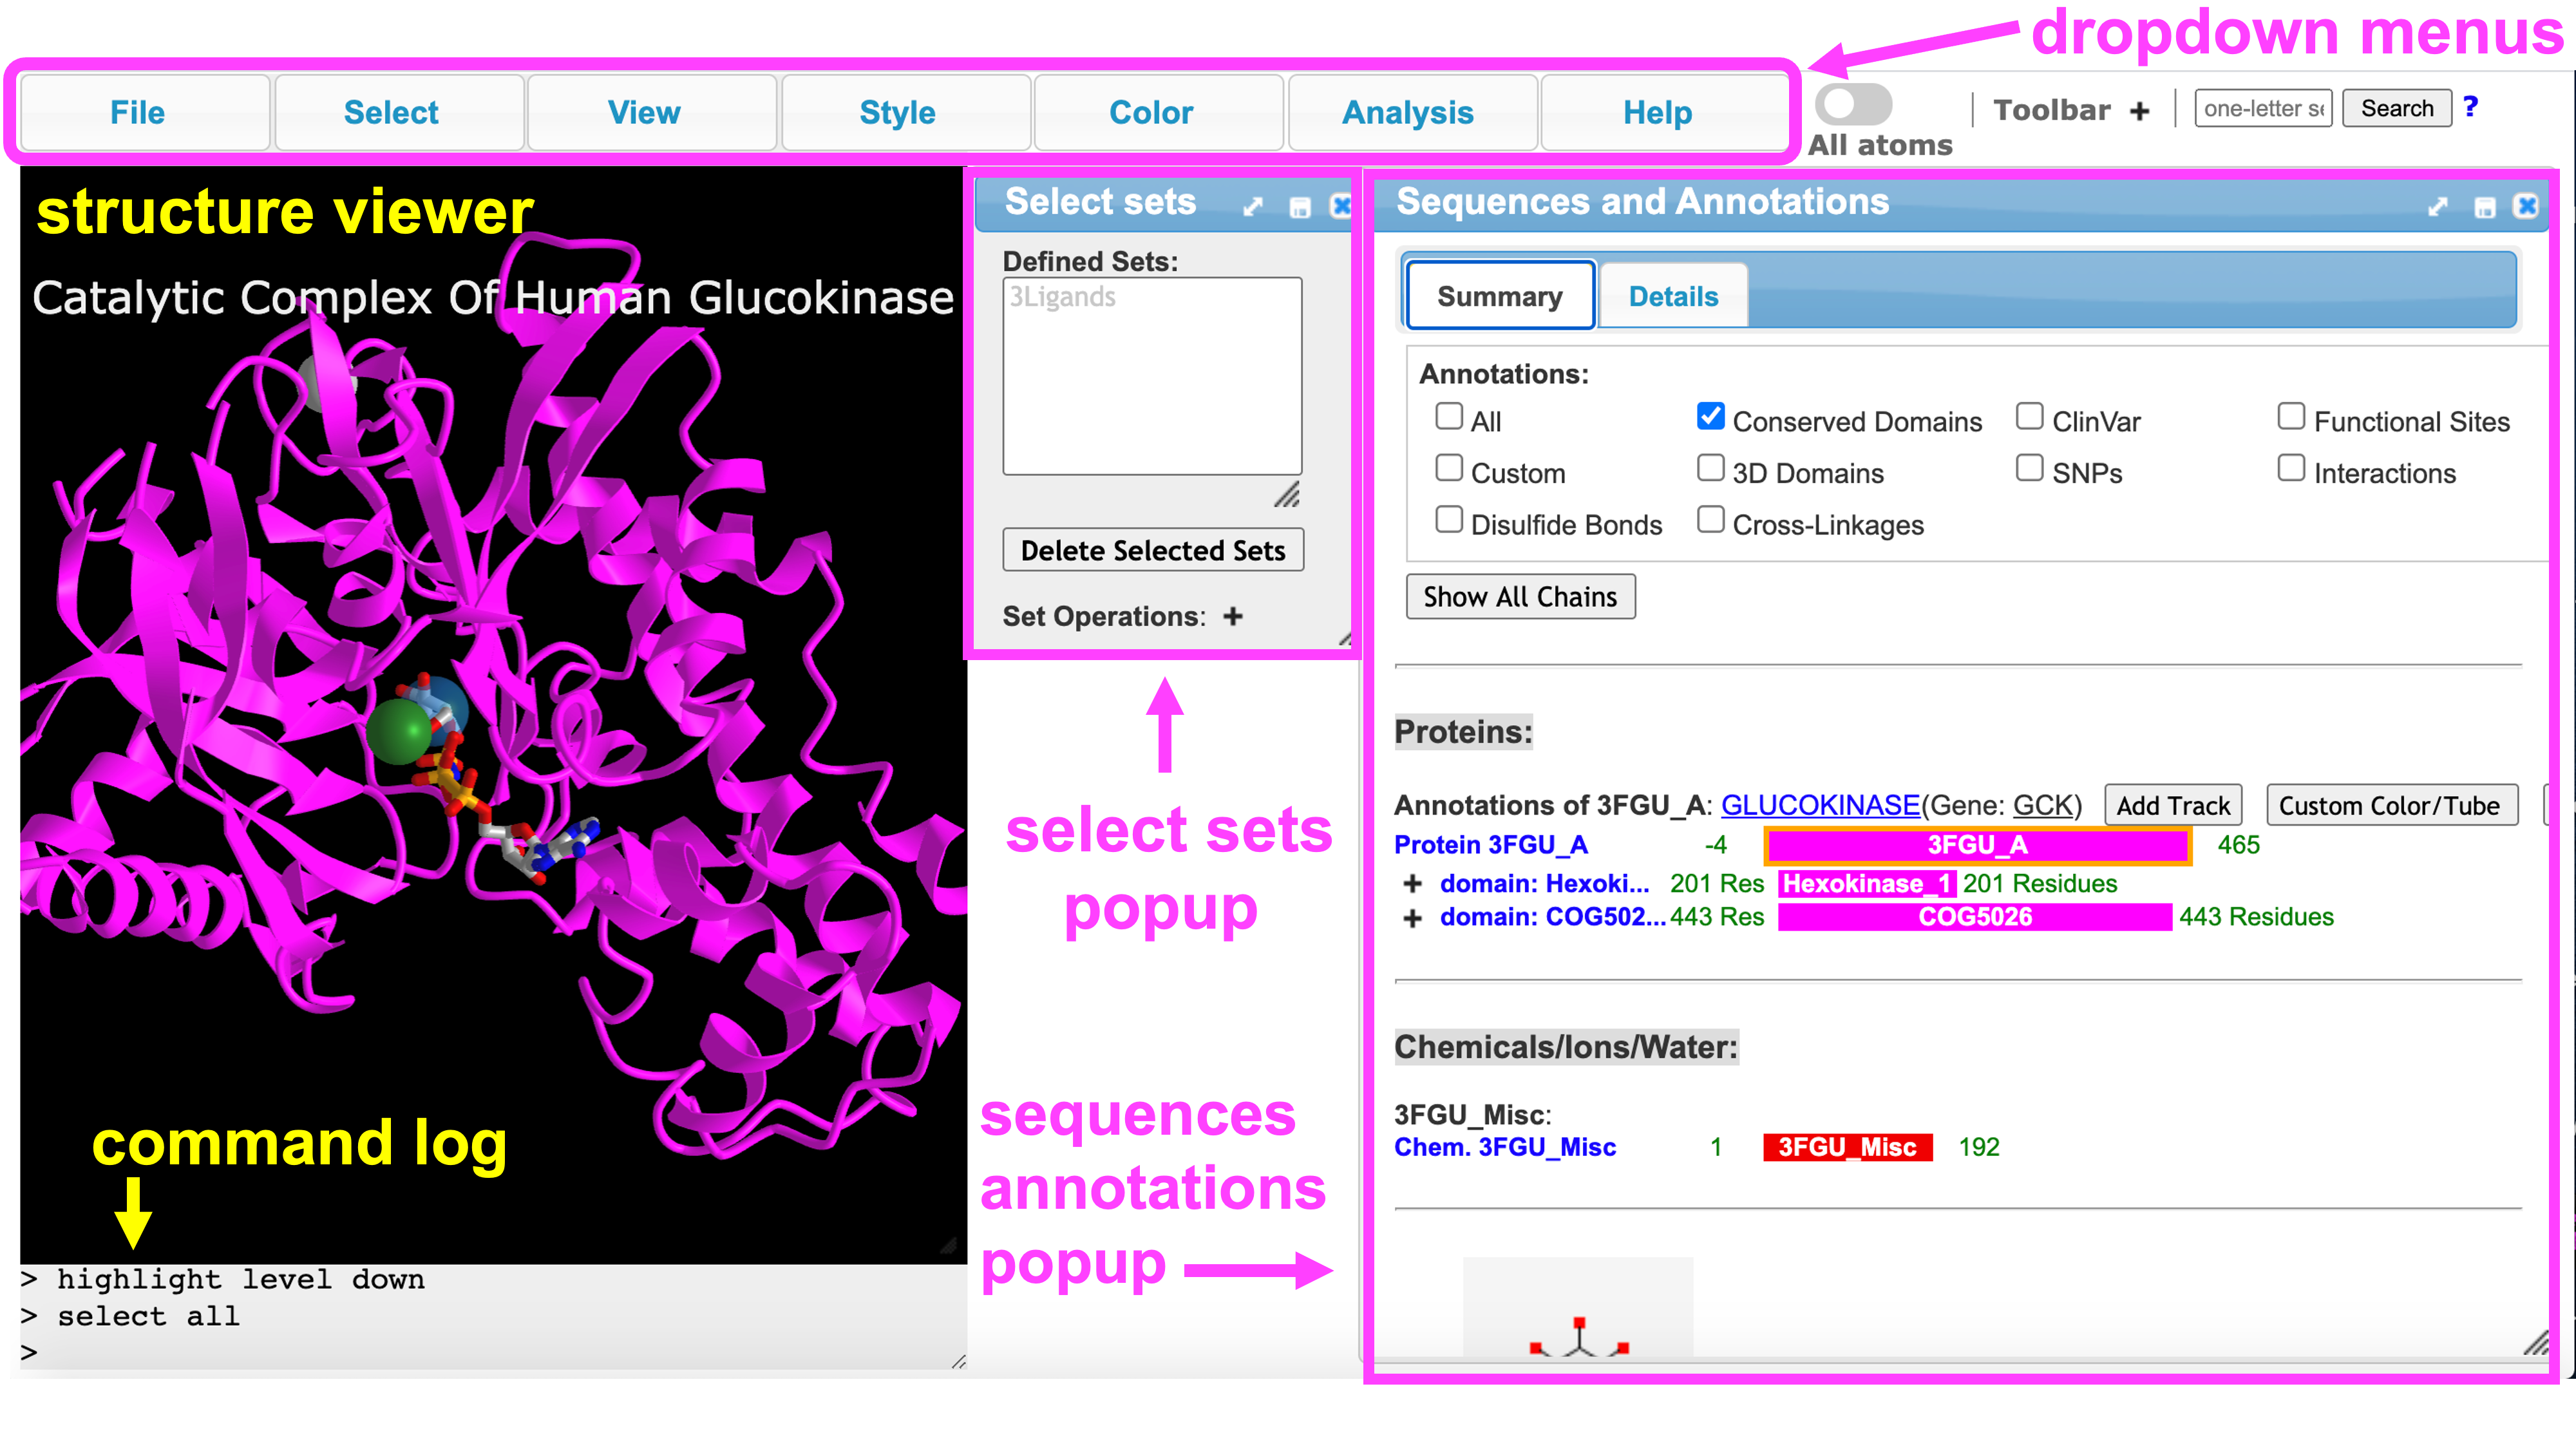
Task: Expand the Sequences and Annotations popup
Action: tap(2437, 207)
